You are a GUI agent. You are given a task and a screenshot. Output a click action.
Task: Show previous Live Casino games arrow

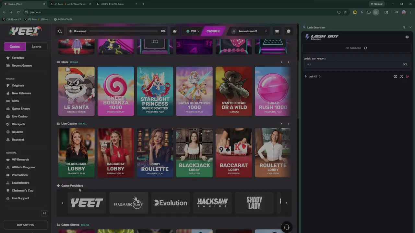pyautogui.click(x=281, y=124)
